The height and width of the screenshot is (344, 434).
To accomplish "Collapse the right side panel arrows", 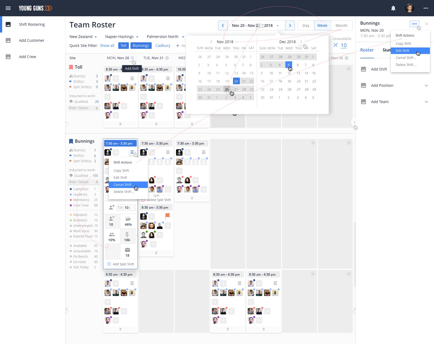I will tap(426, 24).
